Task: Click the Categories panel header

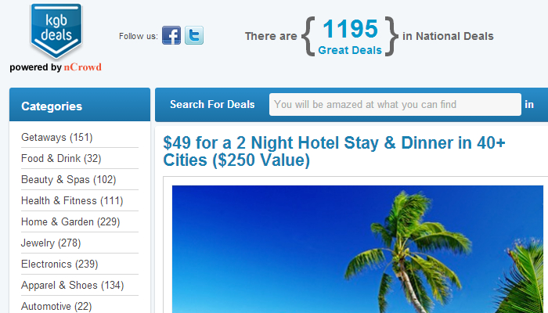Action: pyautogui.click(x=80, y=105)
